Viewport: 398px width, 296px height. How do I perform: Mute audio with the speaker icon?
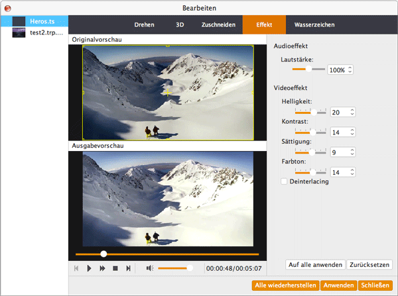click(150, 268)
